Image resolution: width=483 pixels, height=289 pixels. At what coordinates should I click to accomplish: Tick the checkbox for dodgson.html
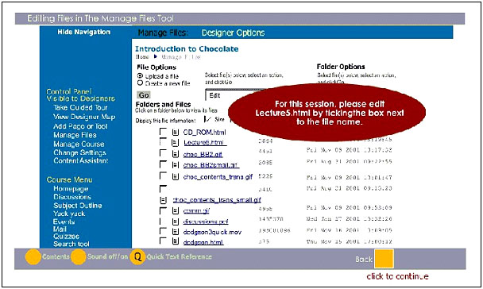pos(163,241)
